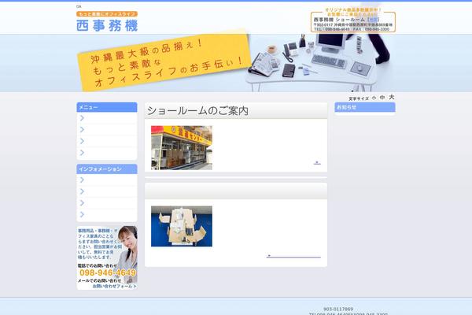The image size is (472, 315).
Task: Open the 西事務機 logo home link
Action: (107, 25)
